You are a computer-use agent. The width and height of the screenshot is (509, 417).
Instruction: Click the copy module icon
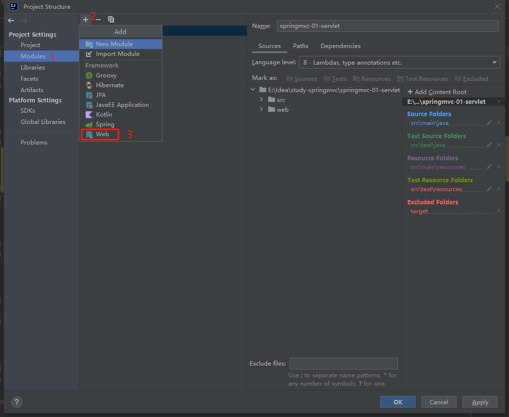click(111, 19)
